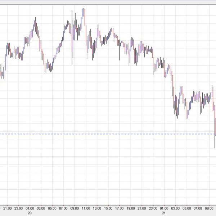Click the date label 21 on axis
Viewport: 216px width, 216px height.
point(164,213)
